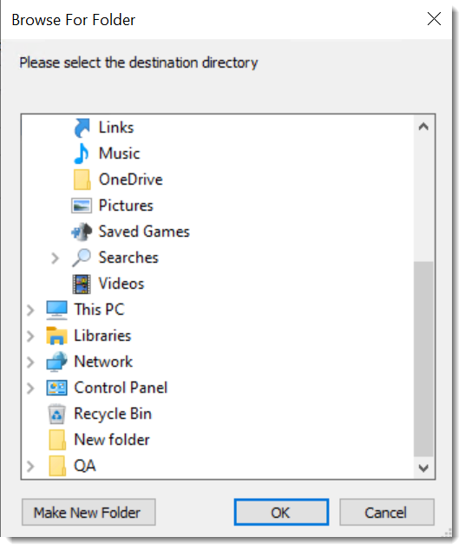Click the Music note icon
465x550 pixels.
tap(82, 154)
